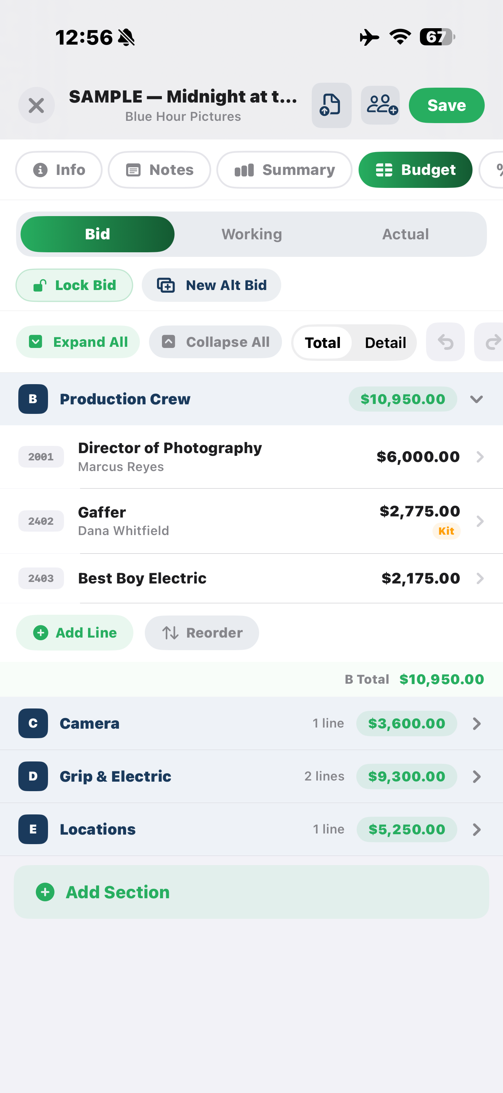Tap the battery level indicator

click(x=437, y=37)
